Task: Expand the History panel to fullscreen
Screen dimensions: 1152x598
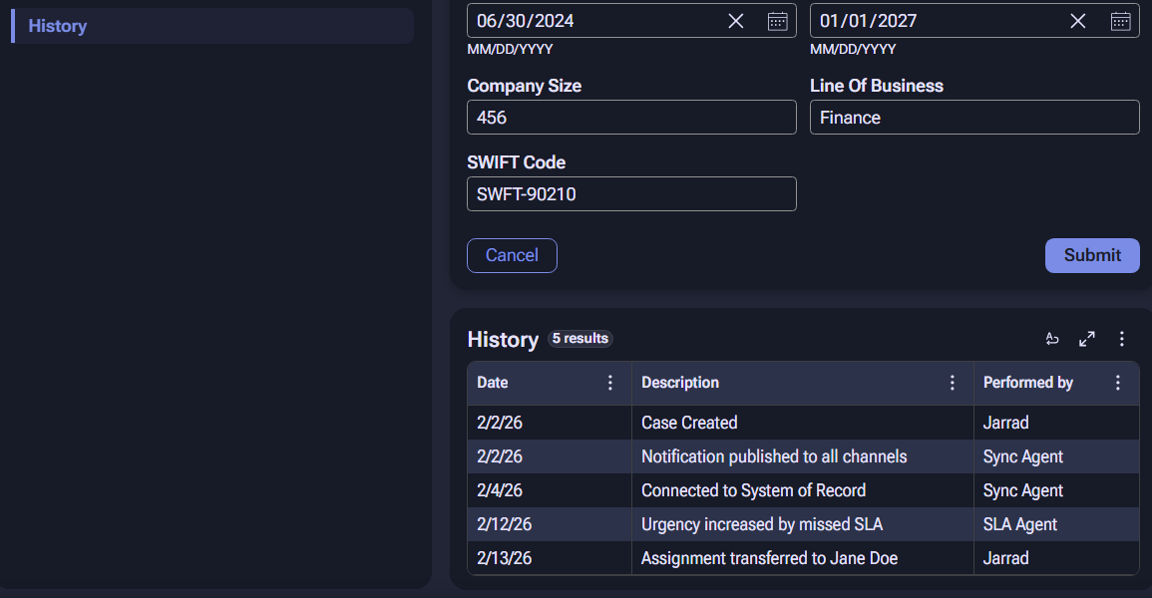Action: (x=1086, y=339)
